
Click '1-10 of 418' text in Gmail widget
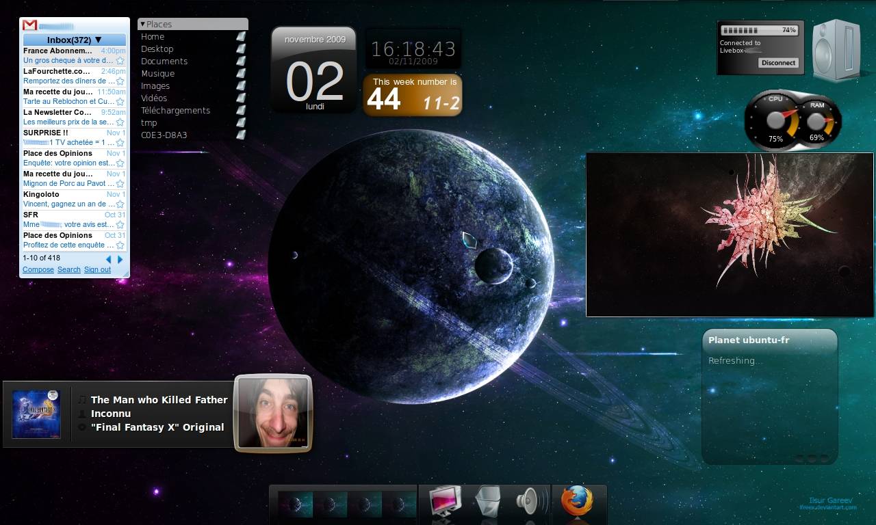tap(41, 258)
